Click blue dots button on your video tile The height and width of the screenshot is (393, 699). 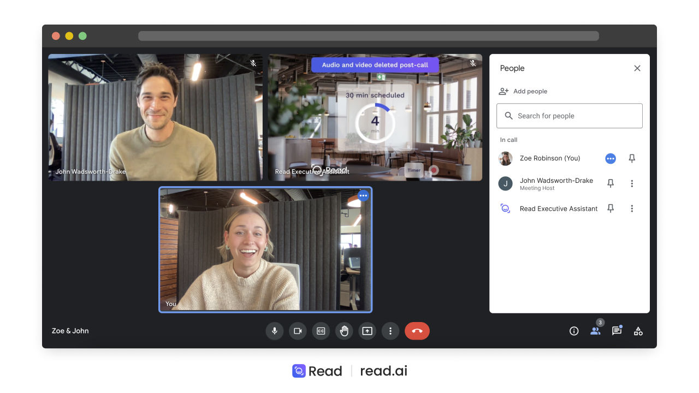tap(363, 195)
